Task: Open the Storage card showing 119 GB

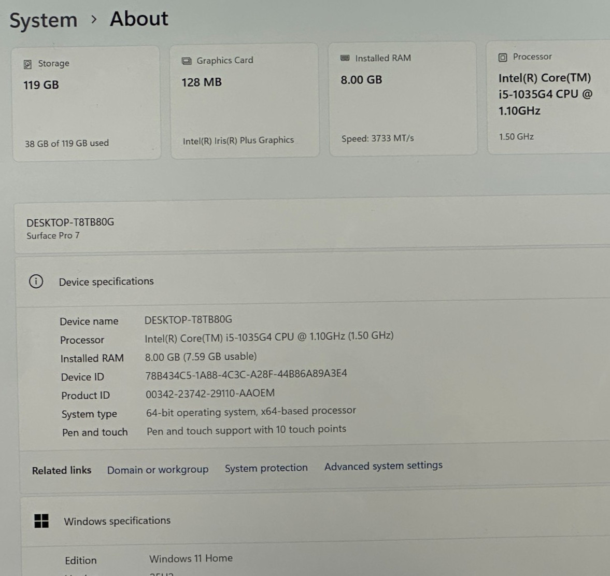Action: pos(87,104)
